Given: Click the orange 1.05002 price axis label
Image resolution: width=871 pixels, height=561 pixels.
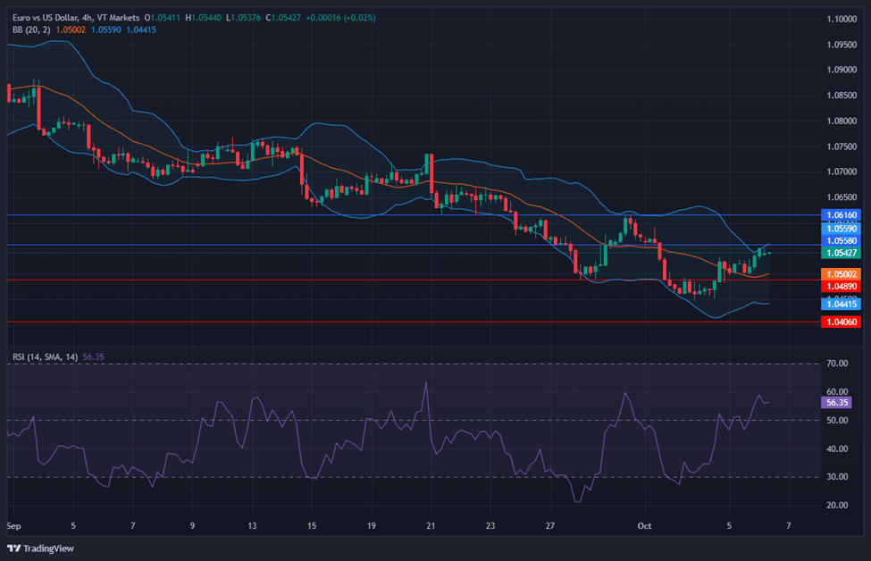Looking at the screenshot, I should tap(842, 274).
